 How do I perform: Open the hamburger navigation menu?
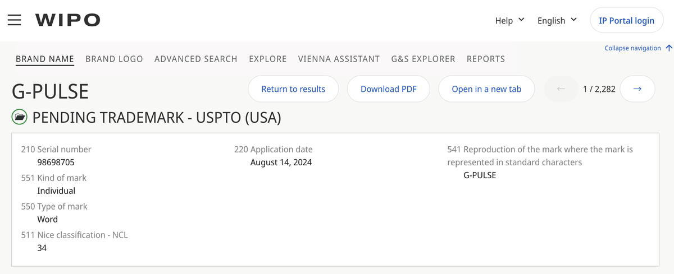[14, 20]
